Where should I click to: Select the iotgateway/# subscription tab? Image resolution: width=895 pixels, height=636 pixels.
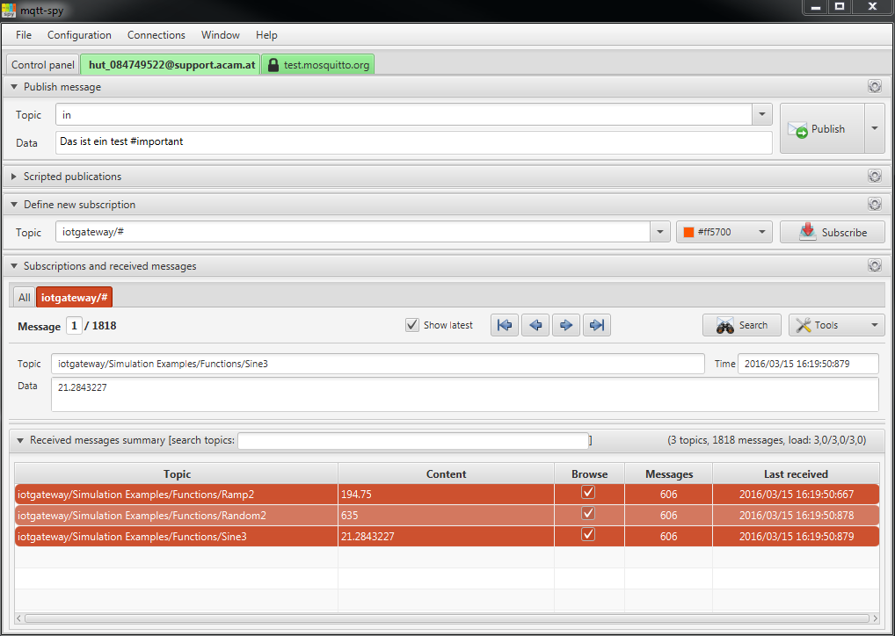click(x=74, y=297)
